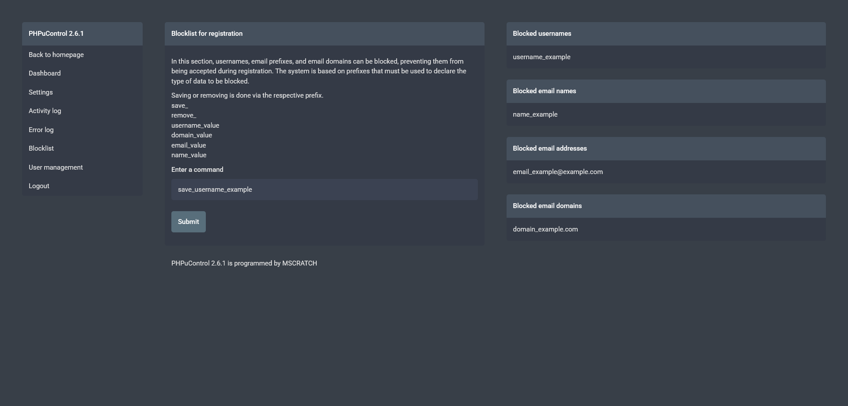Click the Blocked usernames panel header

tap(542, 34)
